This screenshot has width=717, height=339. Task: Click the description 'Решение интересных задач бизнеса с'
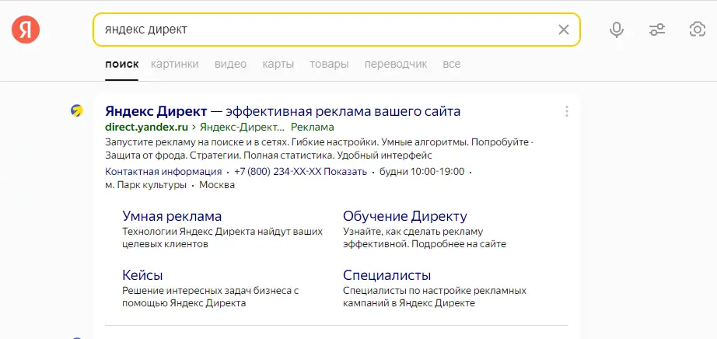[x=210, y=291]
